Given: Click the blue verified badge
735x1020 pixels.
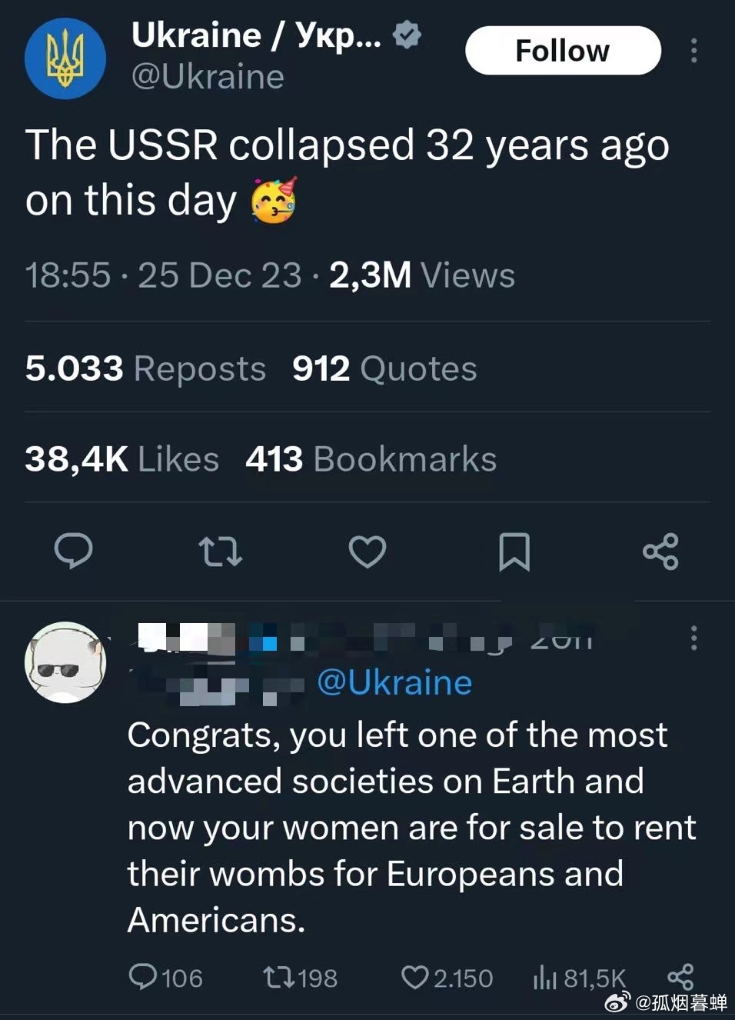Looking at the screenshot, I should pyautogui.click(x=407, y=35).
